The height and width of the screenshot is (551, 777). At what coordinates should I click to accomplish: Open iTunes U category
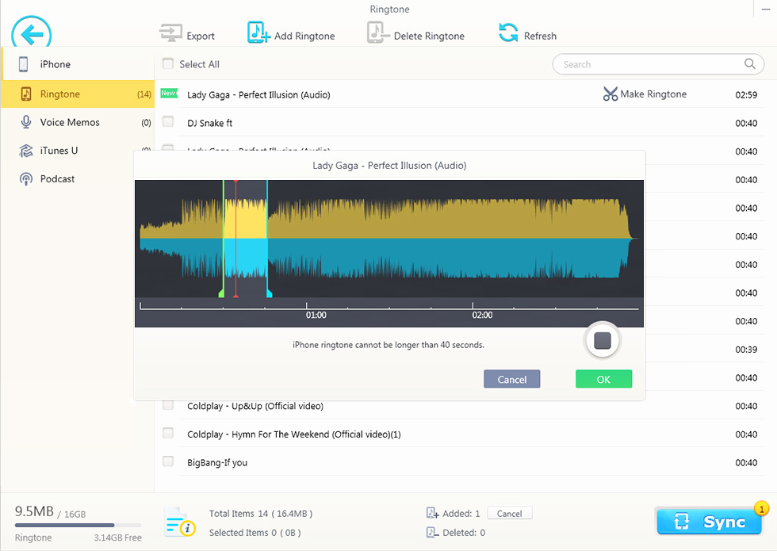tap(78, 151)
